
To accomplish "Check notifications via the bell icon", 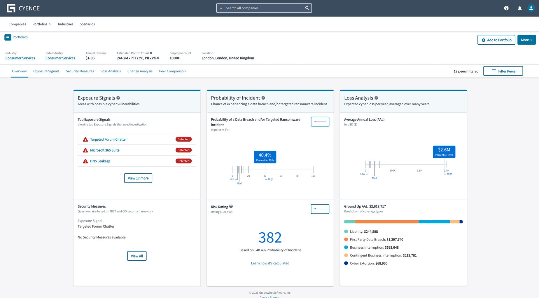I will click(x=520, y=8).
